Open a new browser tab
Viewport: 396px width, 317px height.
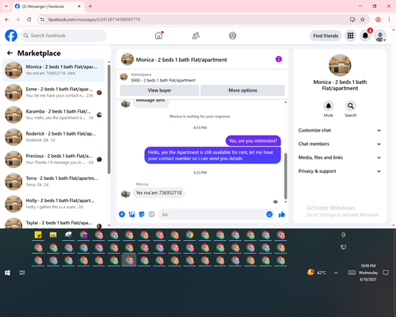coord(90,6)
